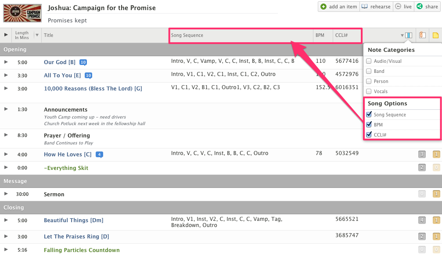Enable the Audio/Visual note category
Screen dimensions: 442x256
pyautogui.click(x=369, y=61)
